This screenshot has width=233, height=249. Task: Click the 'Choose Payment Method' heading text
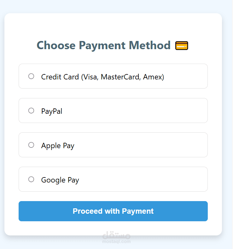point(103,45)
